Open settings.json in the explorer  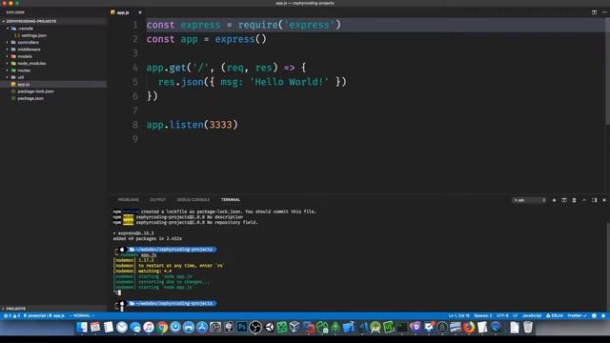click(x=53, y=35)
